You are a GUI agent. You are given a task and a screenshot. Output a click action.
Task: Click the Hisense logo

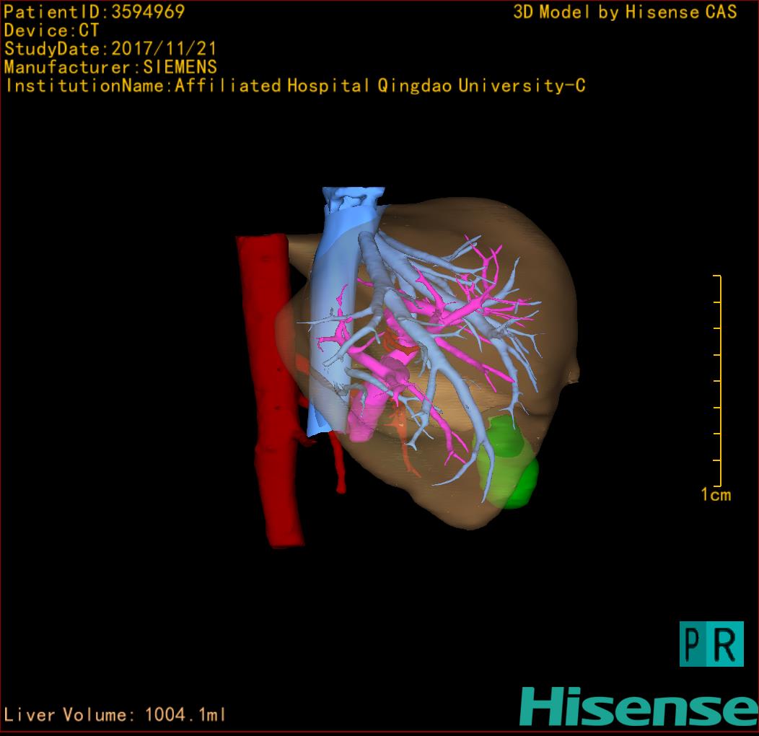[639, 706]
